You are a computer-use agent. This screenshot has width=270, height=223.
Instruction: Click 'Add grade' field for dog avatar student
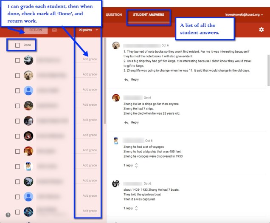click(89, 75)
